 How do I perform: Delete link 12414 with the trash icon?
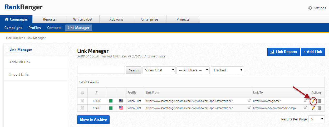pos(319,101)
